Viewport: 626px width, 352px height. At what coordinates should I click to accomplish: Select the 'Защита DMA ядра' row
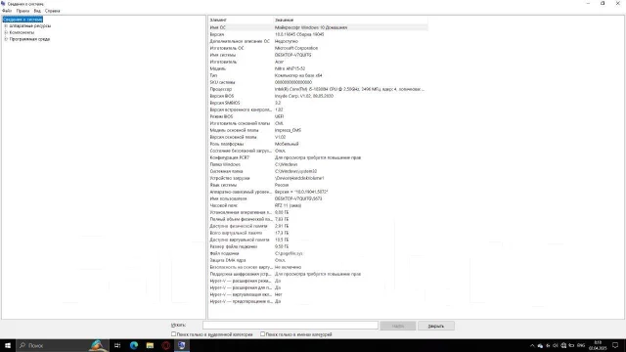point(318,260)
